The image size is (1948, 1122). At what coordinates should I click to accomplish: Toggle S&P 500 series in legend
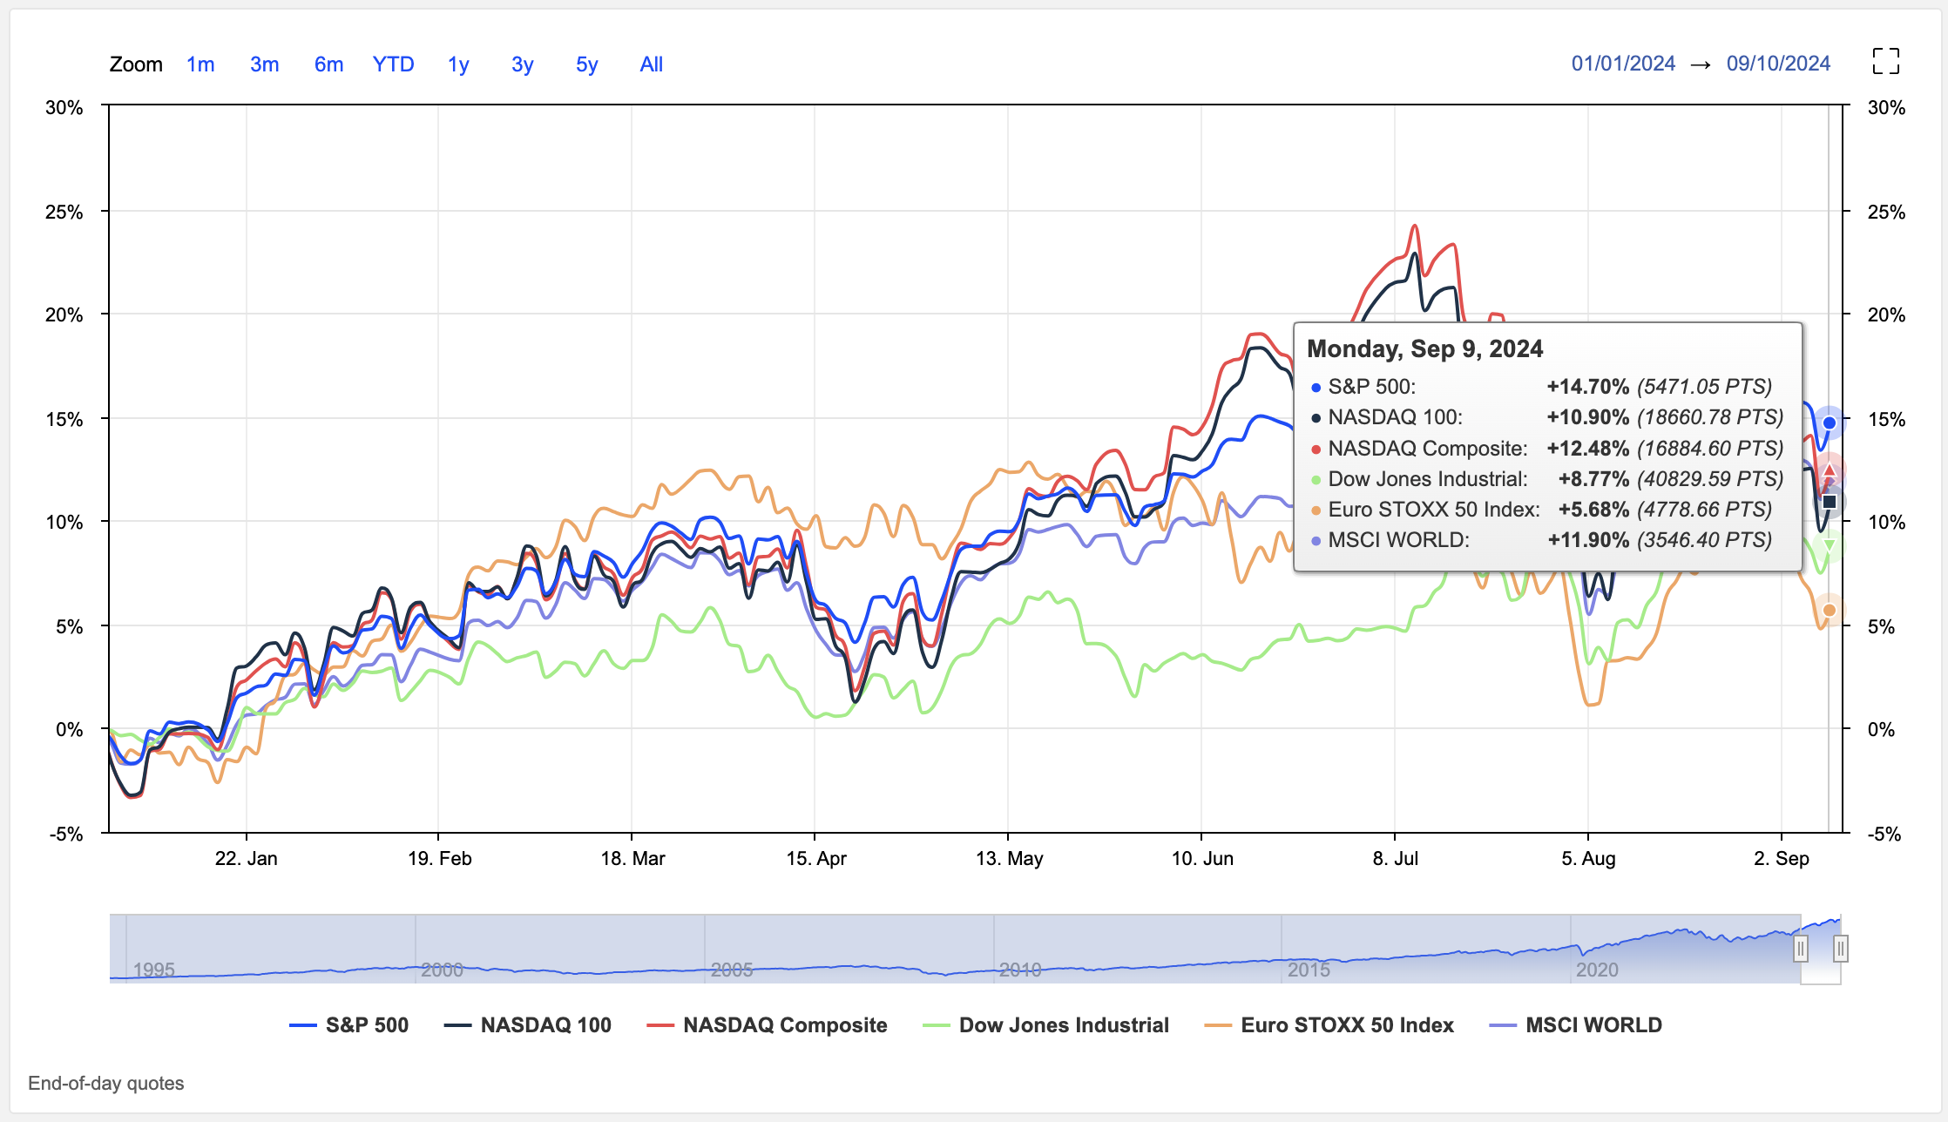[366, 1025]
